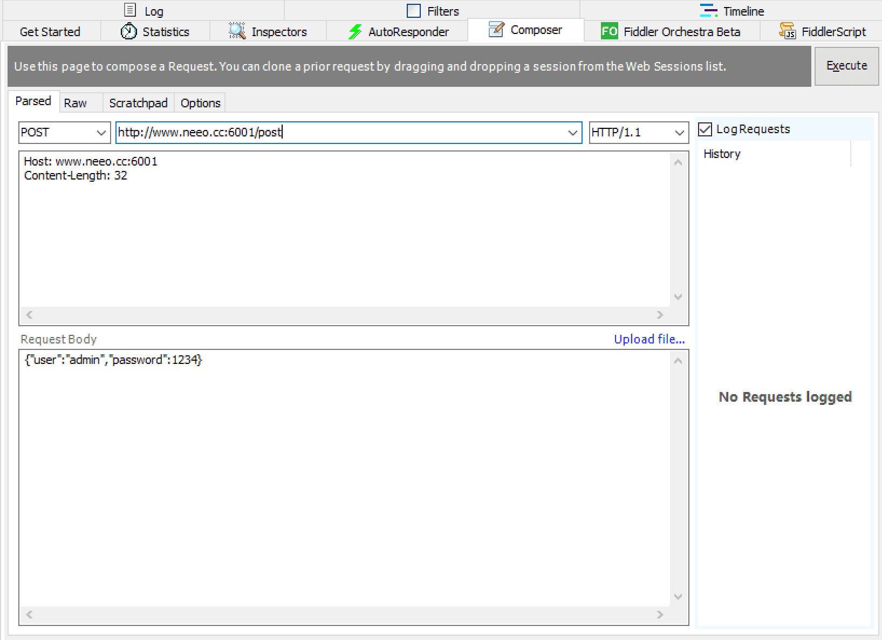
Task: Click the JSON body text with admin
Action: point(113,360)
